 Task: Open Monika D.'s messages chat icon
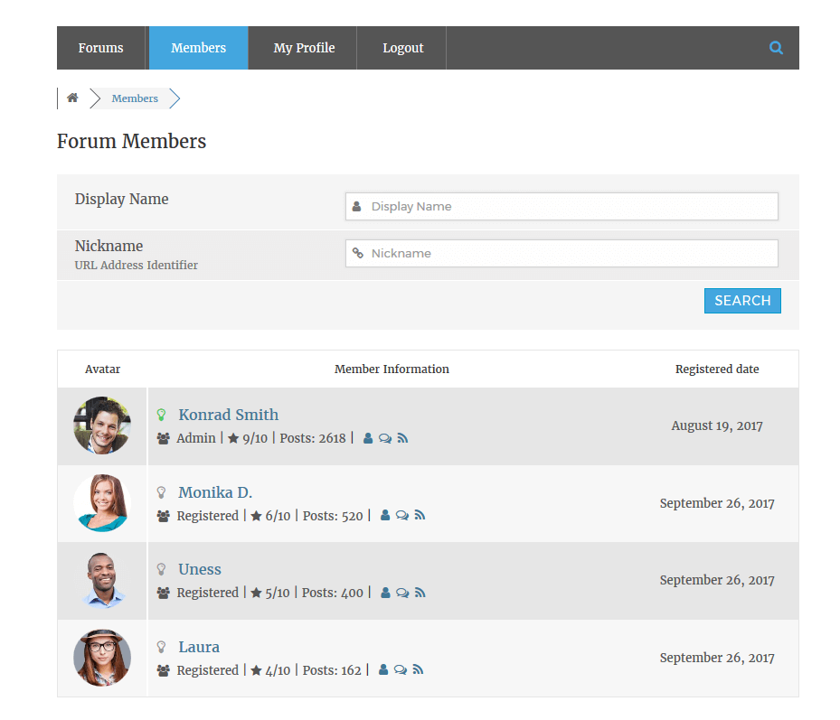click(x=402, y=516)
